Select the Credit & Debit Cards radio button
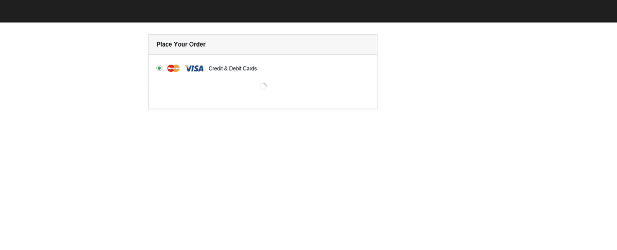This screenshot has height=250, width=617. pyautogui.click(x=159, y=68)
